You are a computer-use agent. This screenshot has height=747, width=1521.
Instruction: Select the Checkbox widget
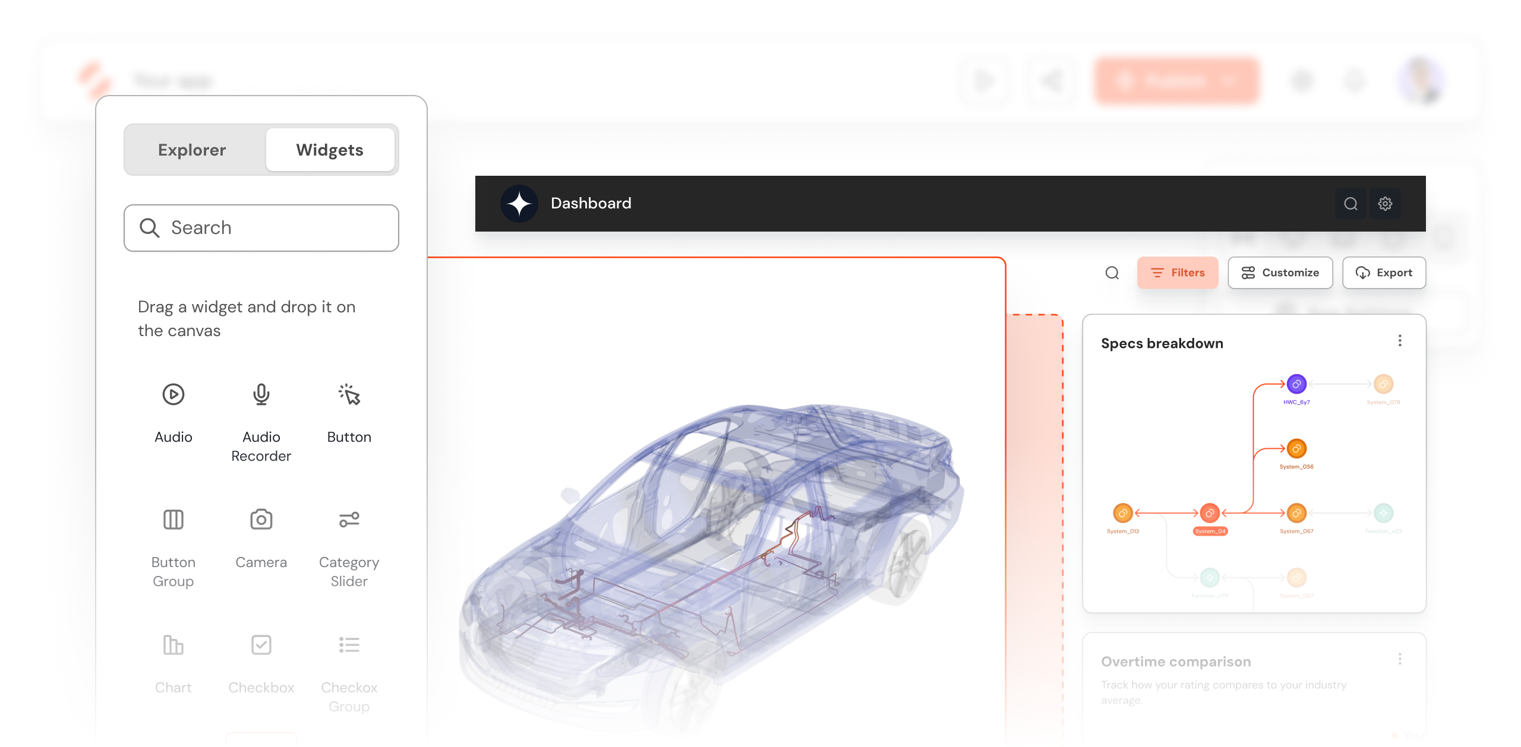coord(261,645)
